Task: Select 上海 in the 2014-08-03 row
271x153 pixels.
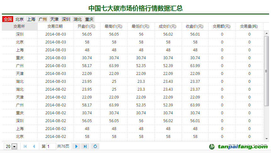Action: 20,50
